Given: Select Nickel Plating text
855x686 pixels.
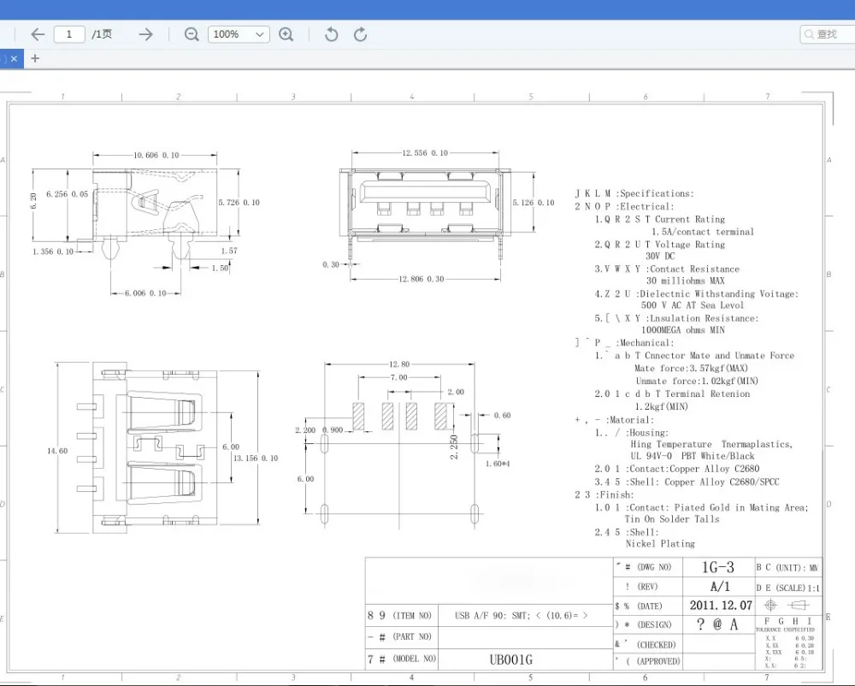Looking at the screenshot, I should 660,544.
